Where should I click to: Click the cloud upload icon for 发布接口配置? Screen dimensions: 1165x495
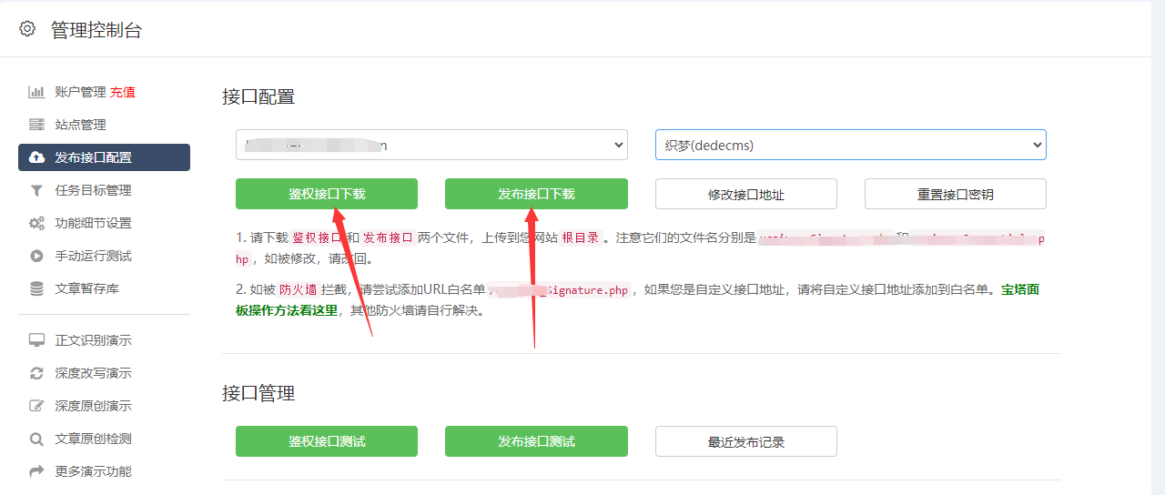(36, 157)
